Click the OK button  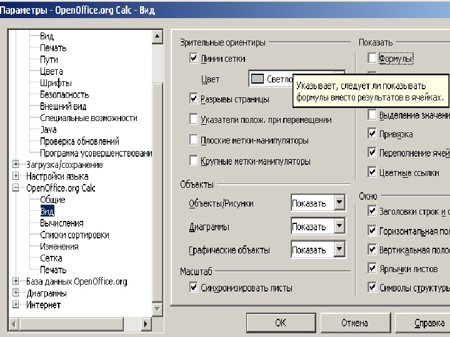pyautogui.click(x=281, y=323)
